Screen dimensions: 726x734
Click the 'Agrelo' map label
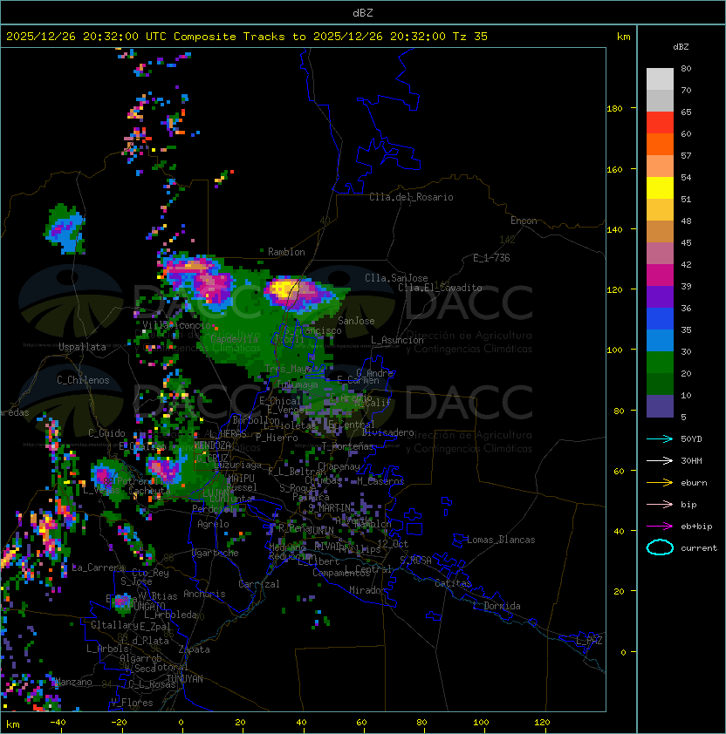(213, 524)
